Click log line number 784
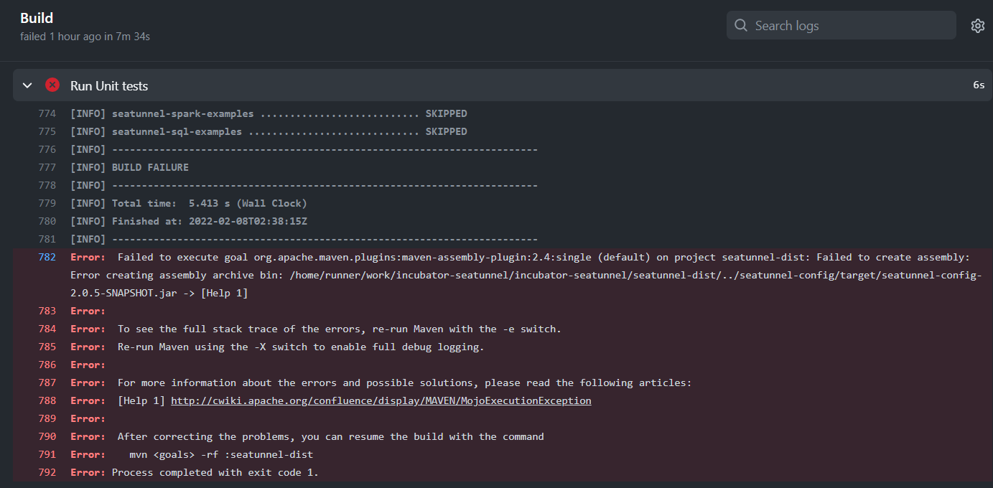Image resolution: width=993 pixels, height=488 pixels. point(47,329)
